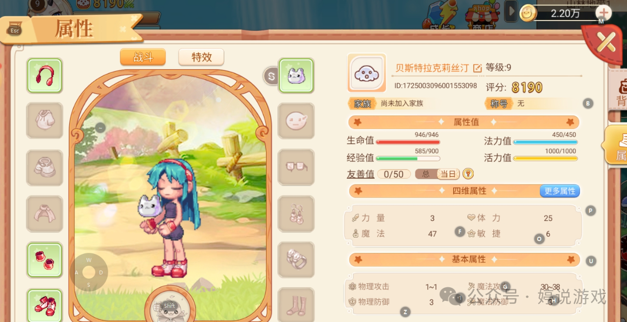Add gold with the plus button
Screen dimensions: 627x322
pyautogui.click(x=604, y=13)
